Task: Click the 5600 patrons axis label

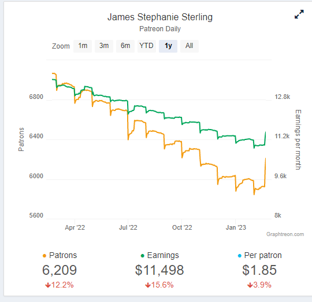Action: coord(36,216)
